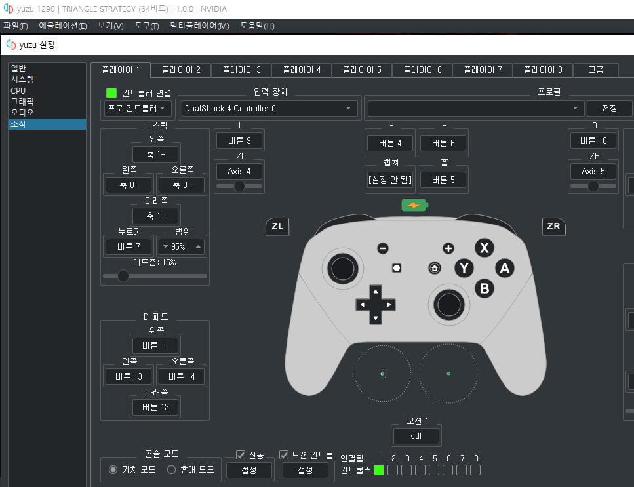Toggle the 모션 컨트롤 checkbox

coord(284,455)
